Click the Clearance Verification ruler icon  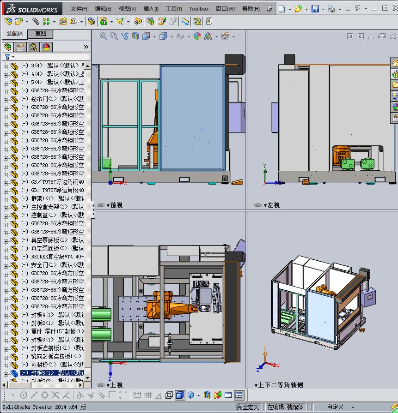pos(185,21)
